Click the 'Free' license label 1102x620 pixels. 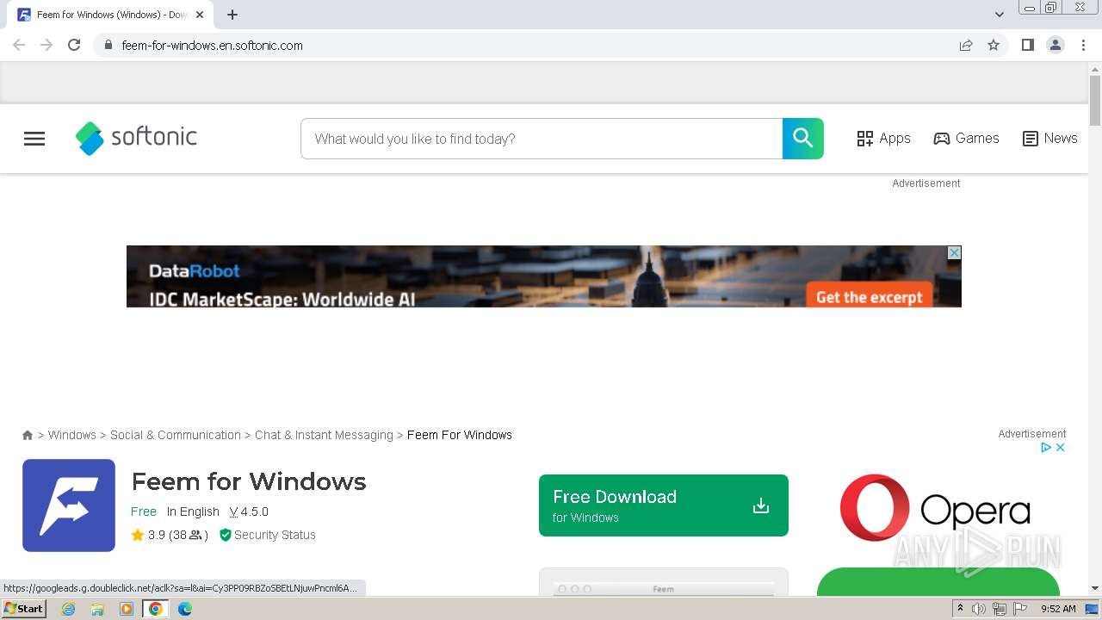point(144,512)
